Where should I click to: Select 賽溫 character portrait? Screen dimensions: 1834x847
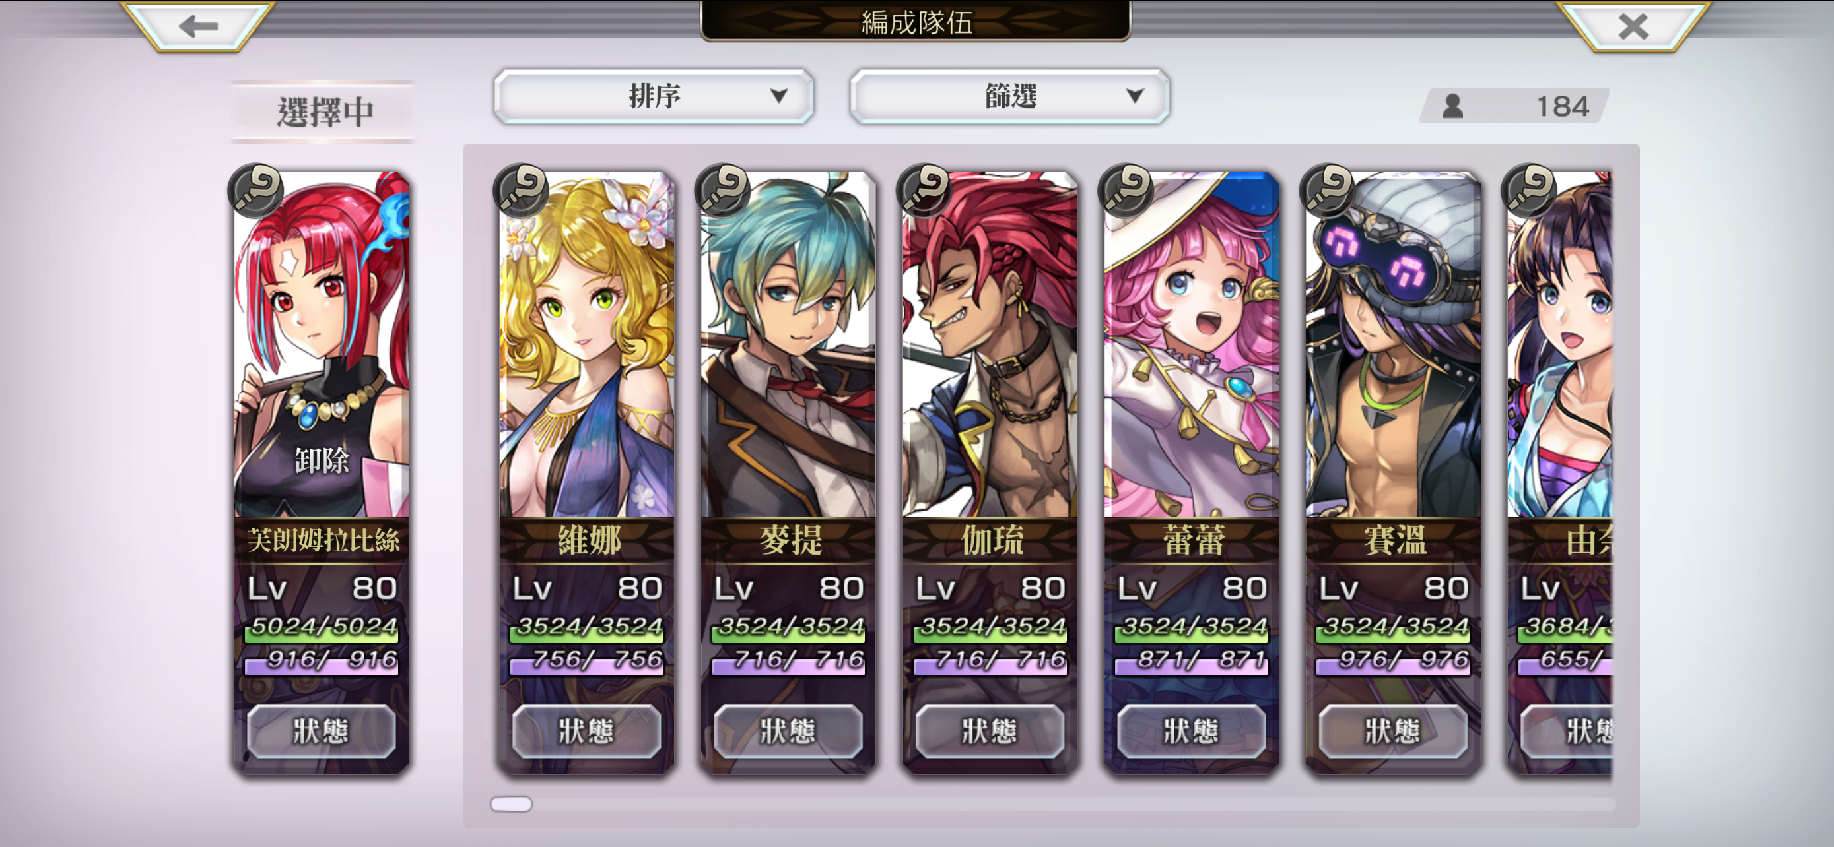pos(1392,345)
